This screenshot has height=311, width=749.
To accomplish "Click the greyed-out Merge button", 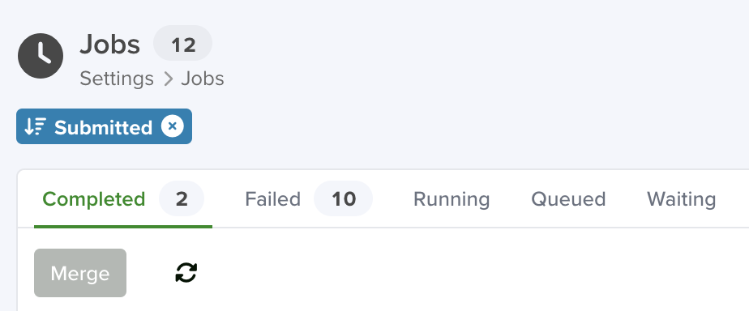I will point(80,273).
